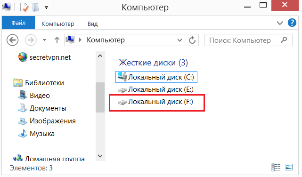
Task: Select Домашняя группа in navigation pane
Action: (x=55, y=159)
